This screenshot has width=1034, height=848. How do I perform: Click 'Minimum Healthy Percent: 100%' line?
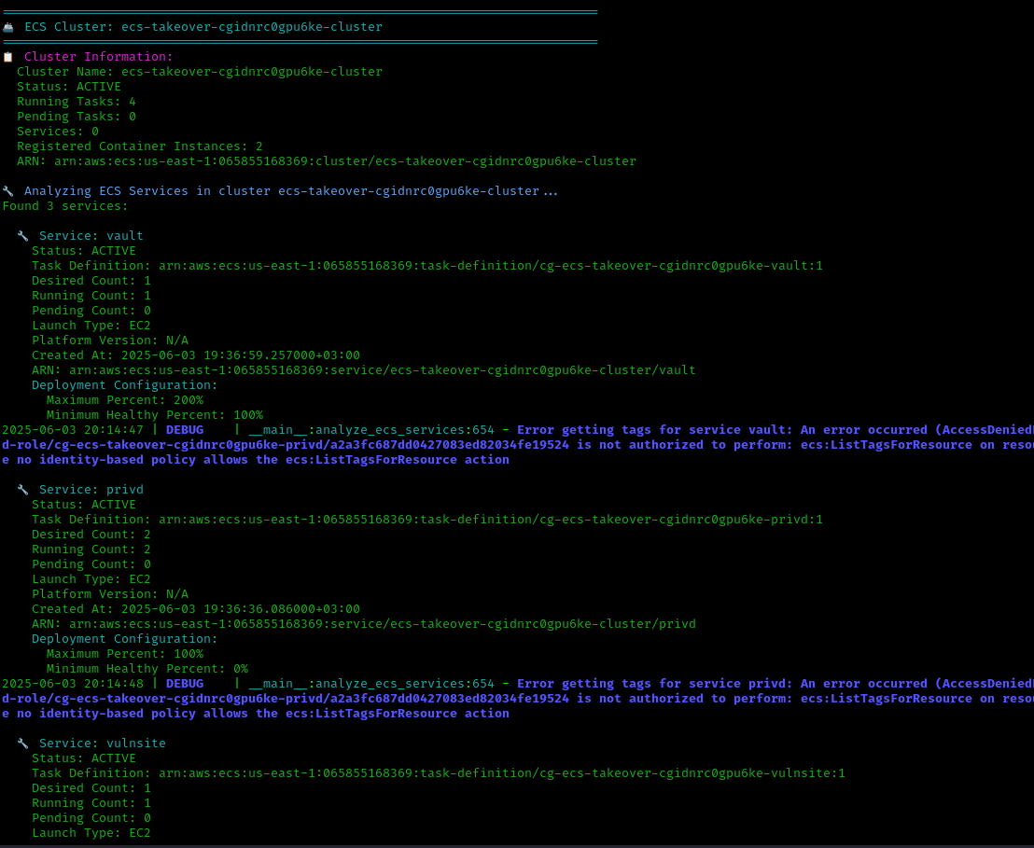154,415
